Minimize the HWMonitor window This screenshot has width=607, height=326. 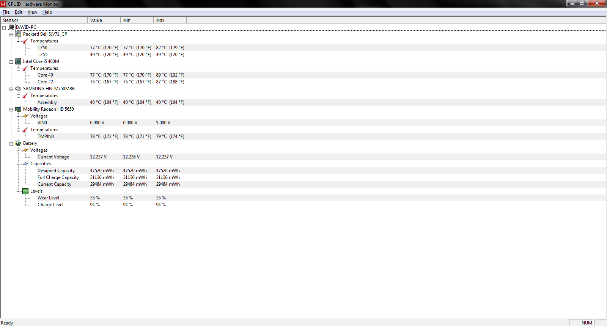(x=573, y=3)
